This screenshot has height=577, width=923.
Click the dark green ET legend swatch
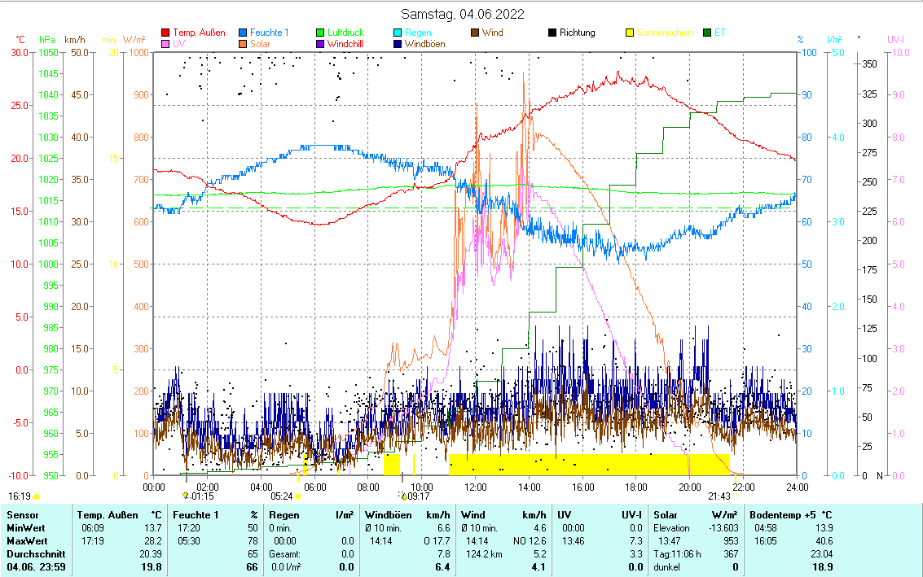[707, 33]
